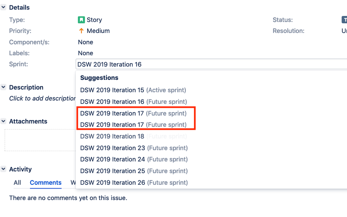Click the Details section chevron icon
The height and width of the screenshot is (217, 347).
[3, 7]
